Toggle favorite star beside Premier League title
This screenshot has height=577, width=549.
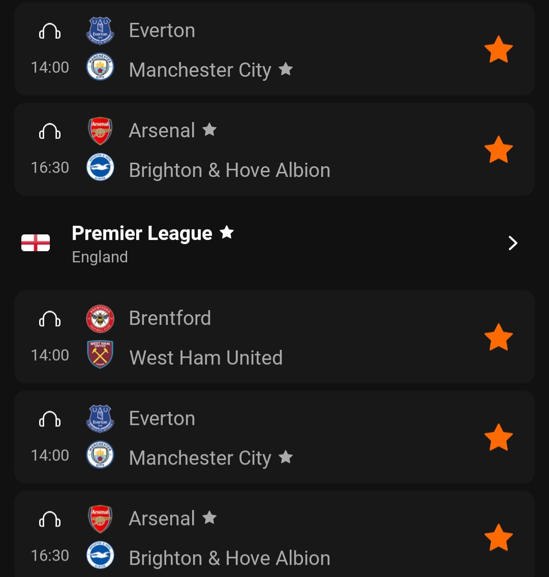pyautogui.click(x=227, y=233)
